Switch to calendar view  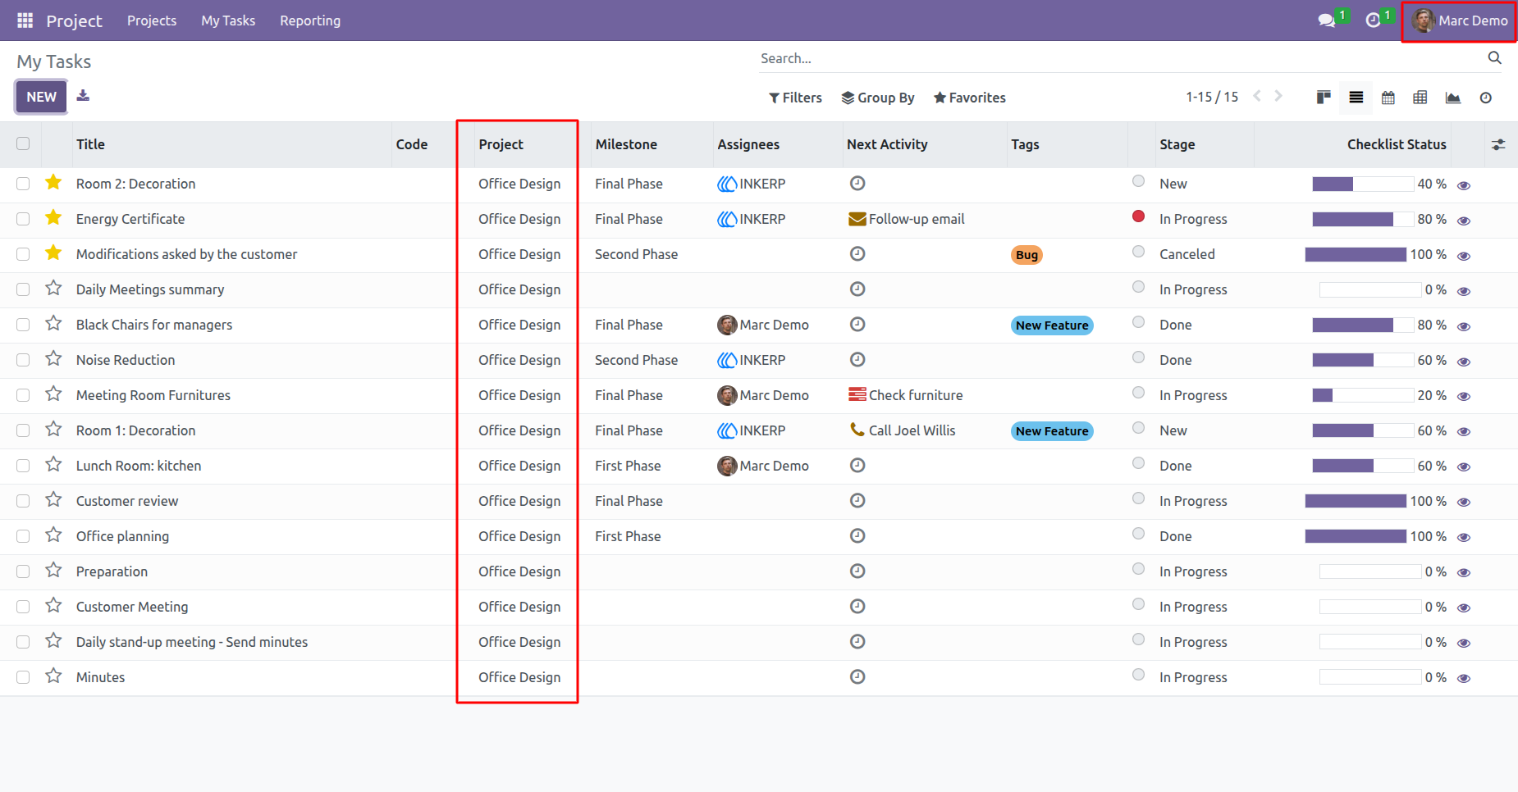tap(1388, 98)
